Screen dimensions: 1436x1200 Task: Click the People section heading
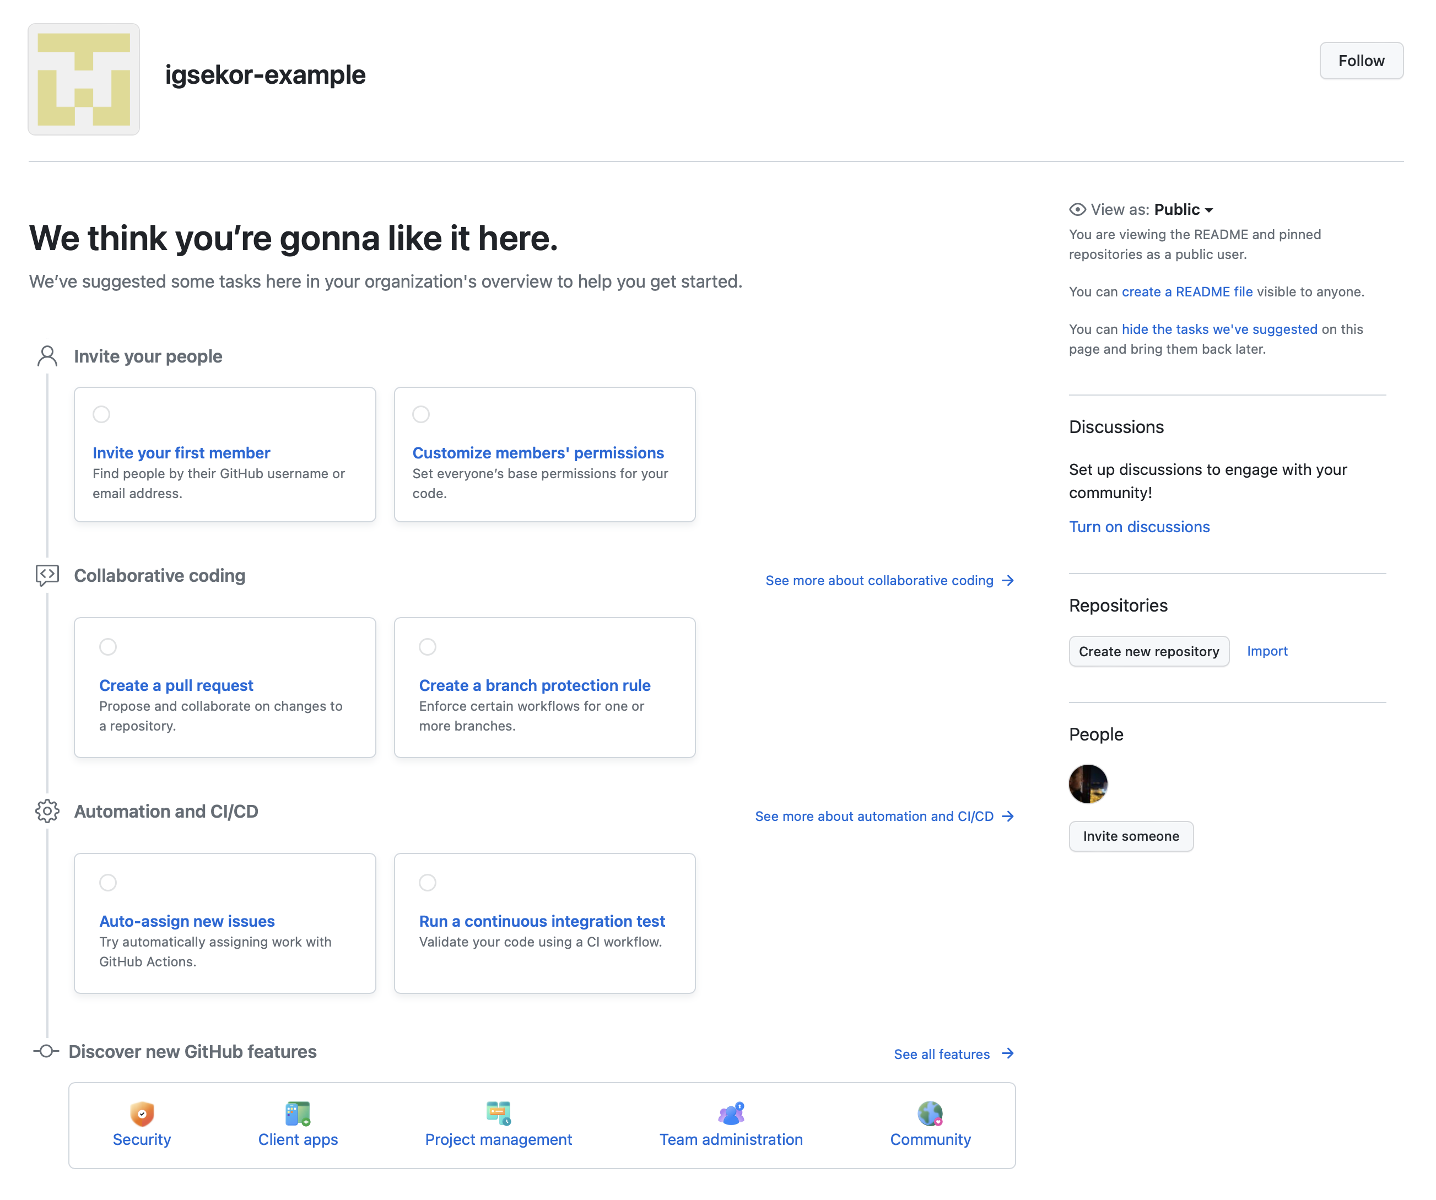click(x=1096, y=734)
